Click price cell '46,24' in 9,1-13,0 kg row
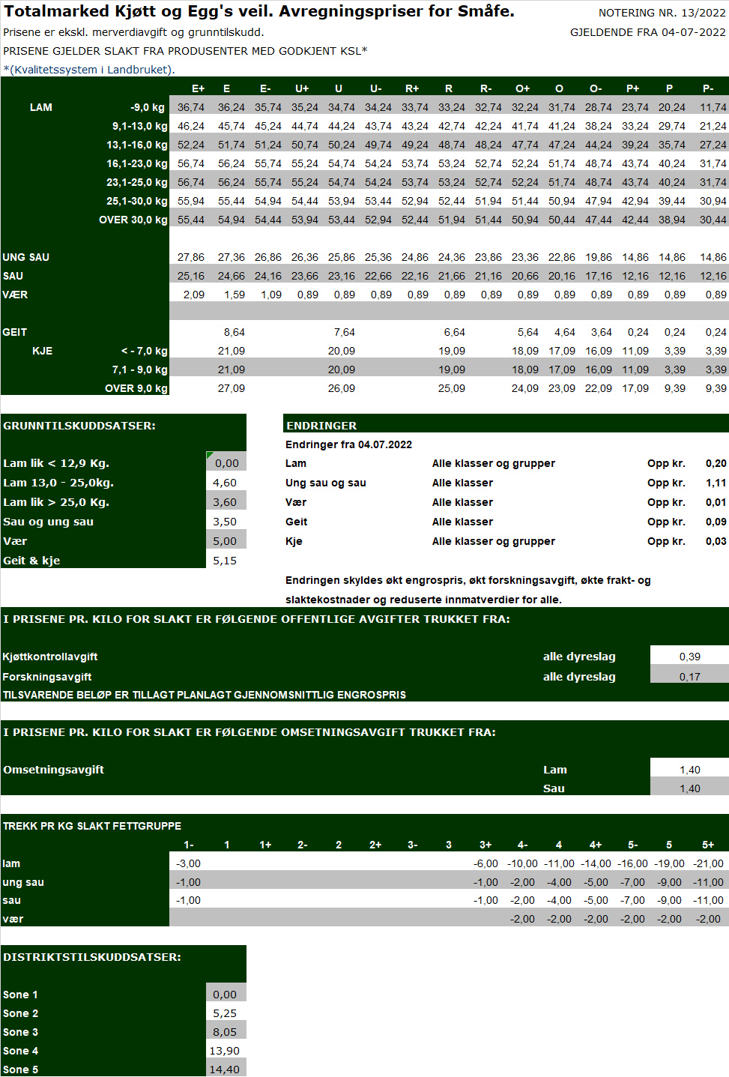This screenshot has width=729, height=1077. [x=191, y=126]
